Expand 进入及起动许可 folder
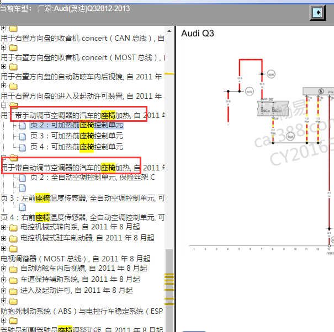Viewport: 334px width, 332px height. click(3, 291)
